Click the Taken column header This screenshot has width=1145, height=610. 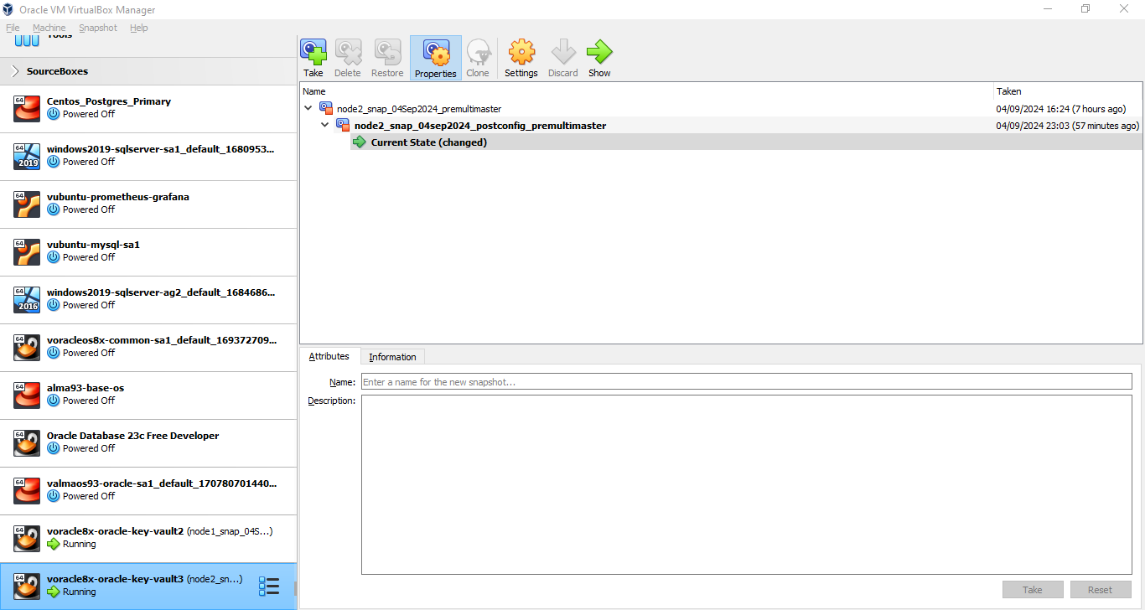[x=1068, y=91]
